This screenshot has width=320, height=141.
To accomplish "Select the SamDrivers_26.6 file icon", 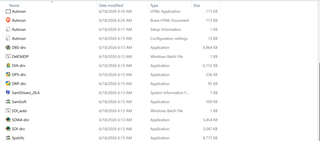I will click(8, 93).
